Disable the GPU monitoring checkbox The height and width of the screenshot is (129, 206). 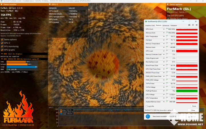2,46
